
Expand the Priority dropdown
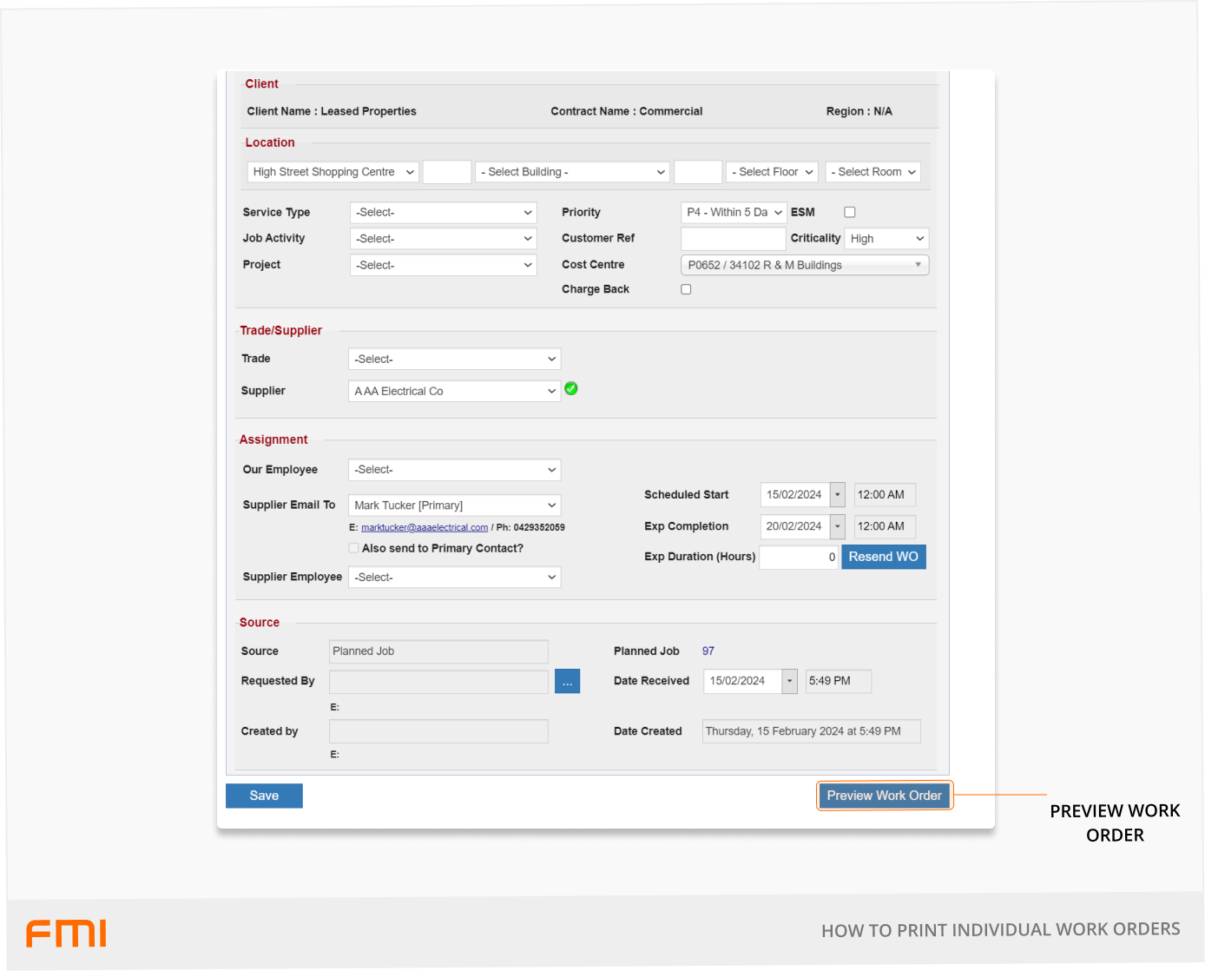pyautogui.click(x=734, y=213)
